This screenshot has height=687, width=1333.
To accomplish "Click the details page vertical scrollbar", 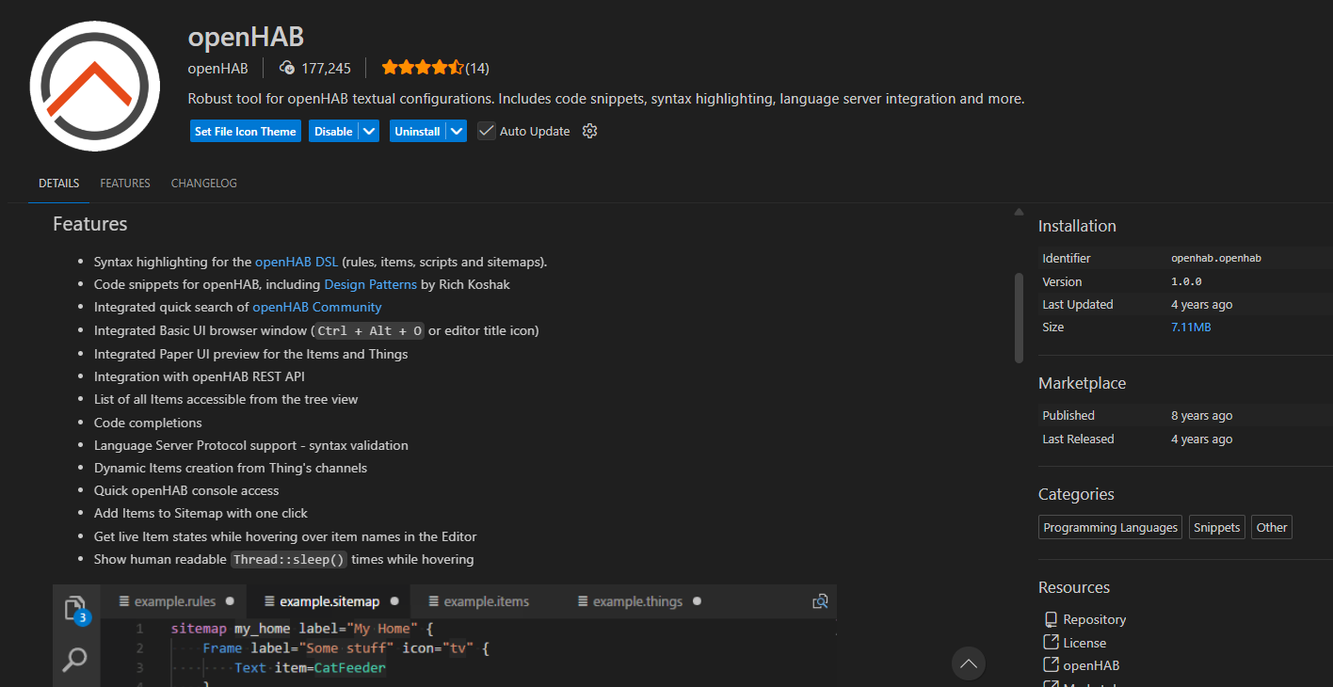I will tap(1019, 317).
